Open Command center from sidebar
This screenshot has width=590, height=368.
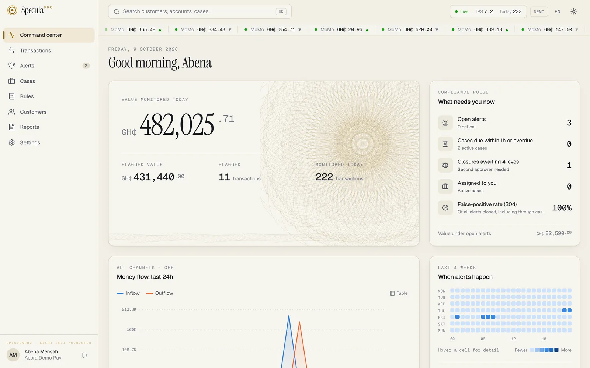pyautogui.click(x=49, y=35)
